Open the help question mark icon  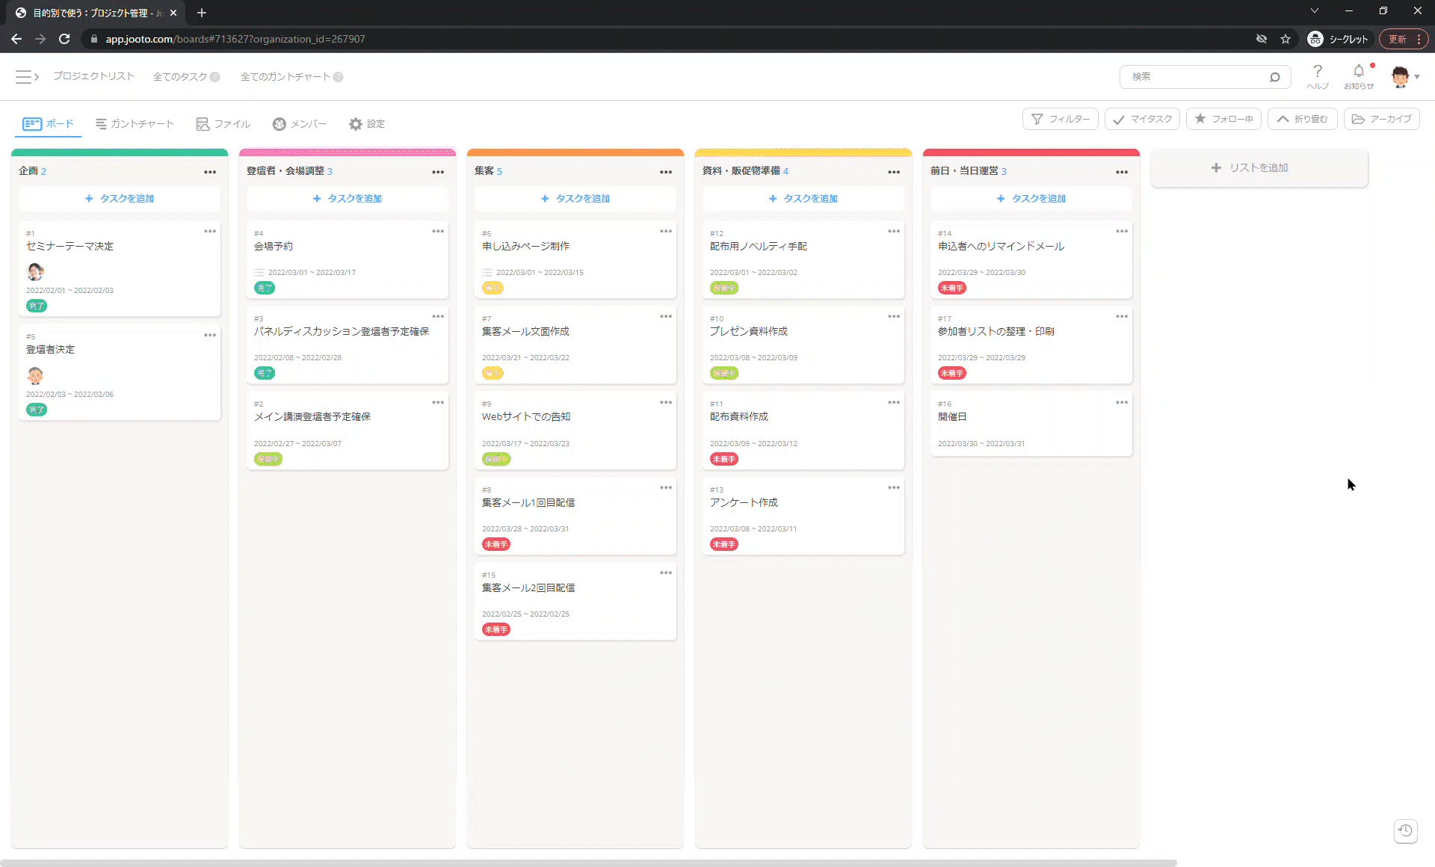pyautogui.click(x=1317, y=72)
